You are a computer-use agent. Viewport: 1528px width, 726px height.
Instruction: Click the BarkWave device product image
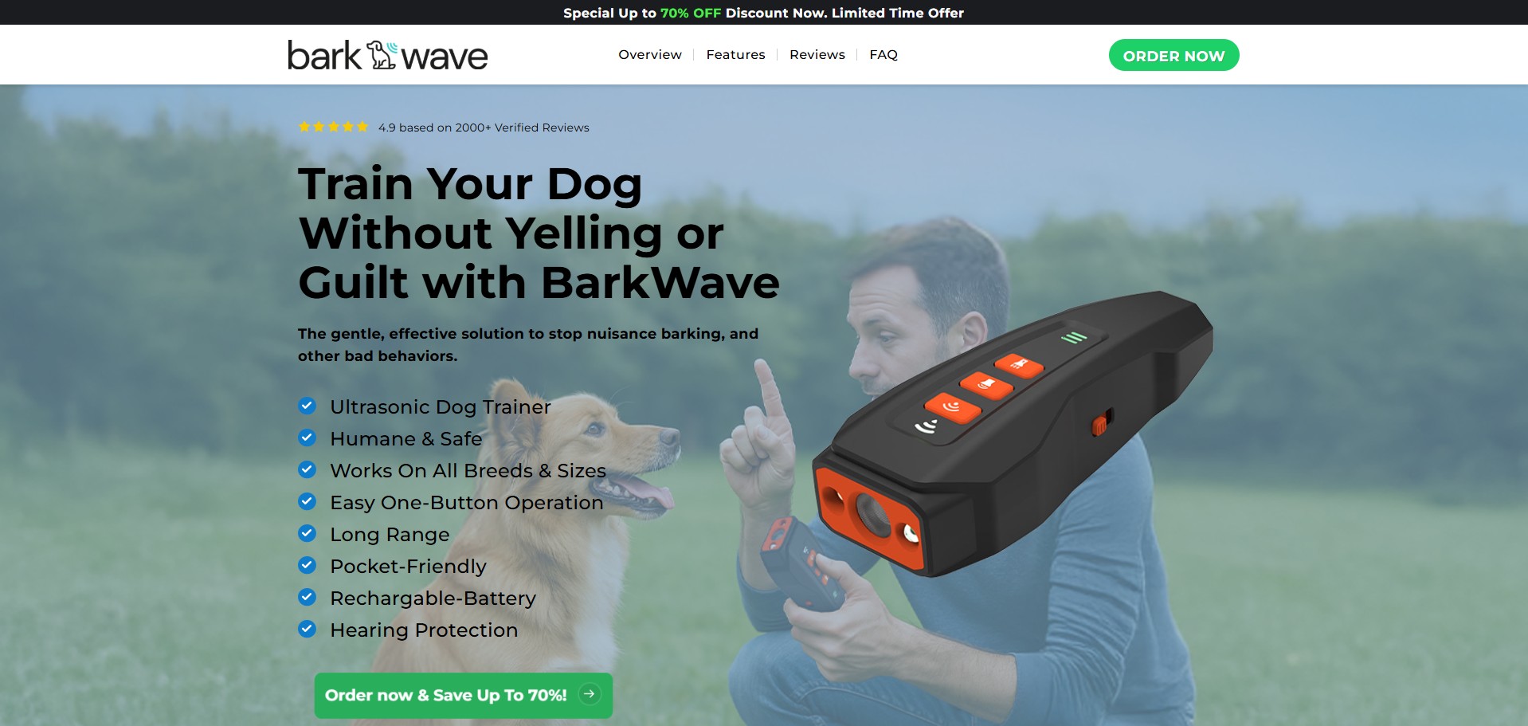[1012, 434]
